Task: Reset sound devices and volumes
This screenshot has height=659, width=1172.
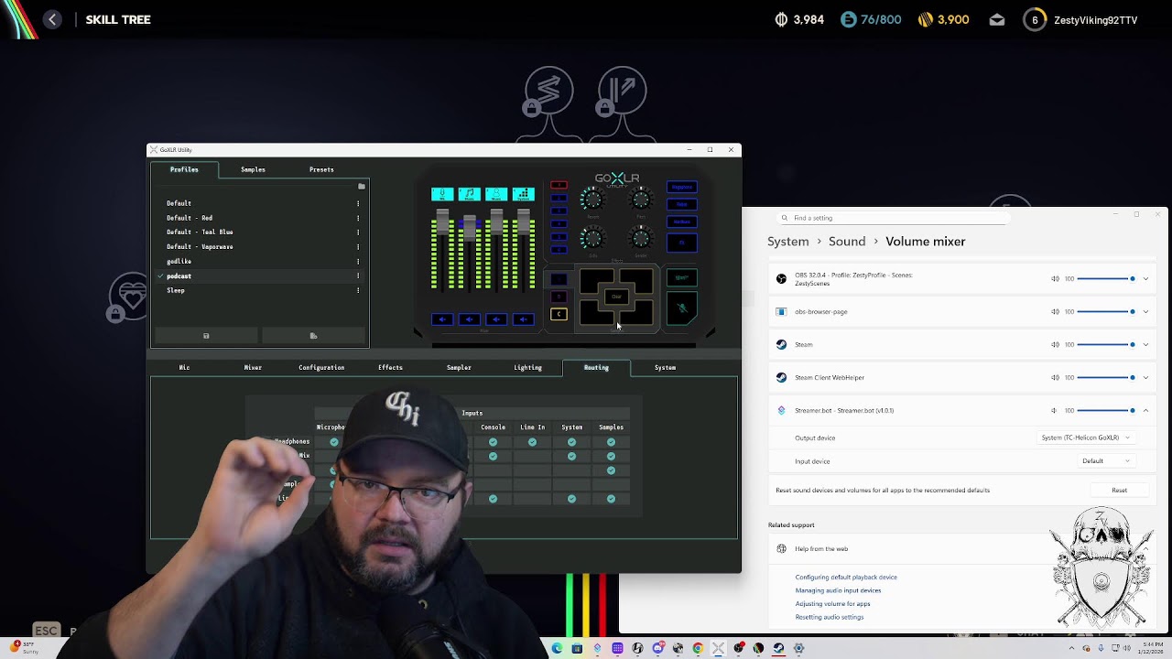Action: (1119, 491)
